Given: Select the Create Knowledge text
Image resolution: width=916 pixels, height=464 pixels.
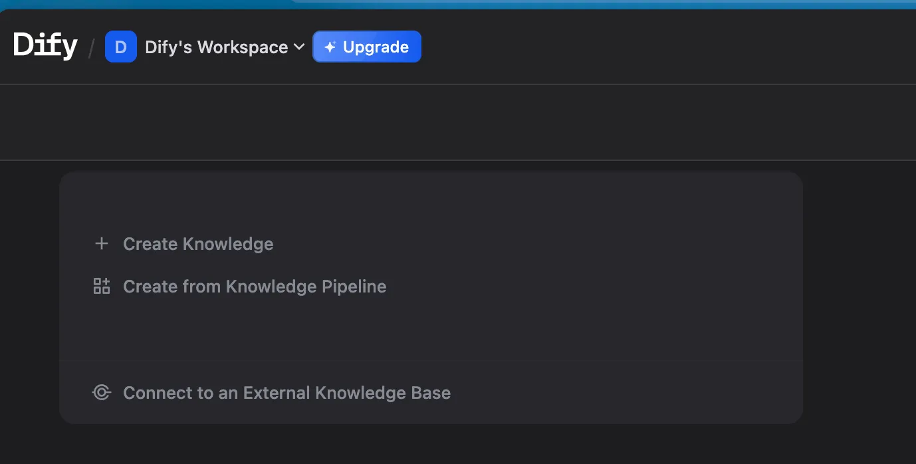Looking at the screenshot, I should coord(198,244).
